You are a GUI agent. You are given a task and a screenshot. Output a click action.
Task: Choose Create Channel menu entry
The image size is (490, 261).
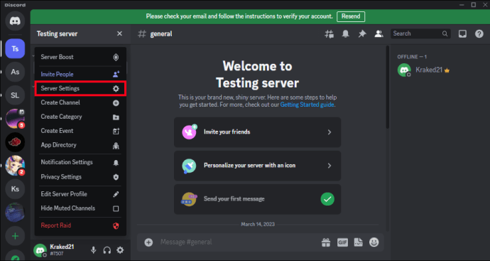click(x=80, y=102)
